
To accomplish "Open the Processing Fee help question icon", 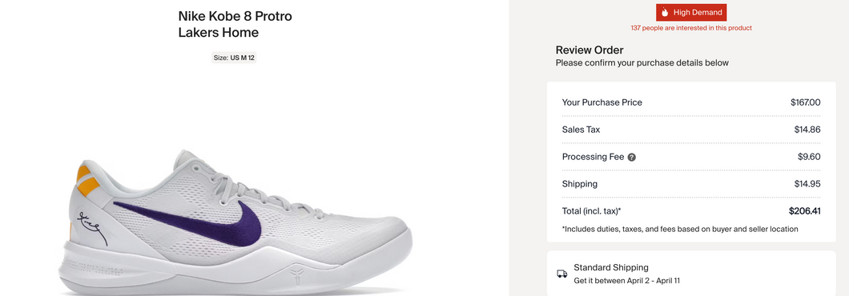I will tap(631, 158).
